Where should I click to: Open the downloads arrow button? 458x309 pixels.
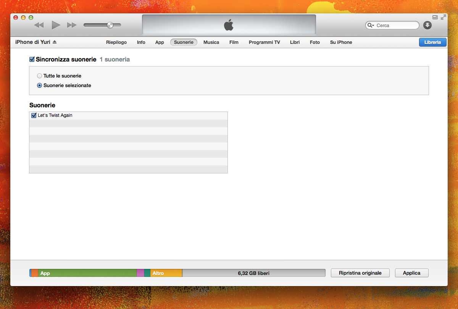(427, 25)
